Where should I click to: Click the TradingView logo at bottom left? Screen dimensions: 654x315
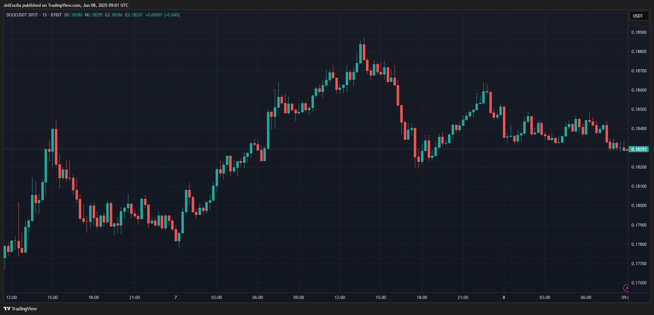pos(20,309)
